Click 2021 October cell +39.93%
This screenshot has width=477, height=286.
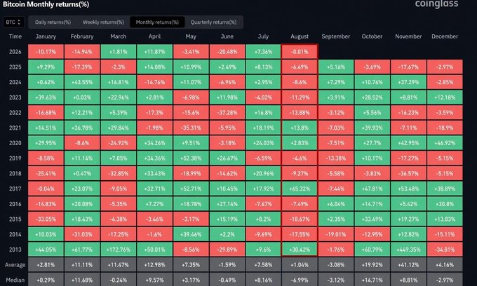coord(372,128)
